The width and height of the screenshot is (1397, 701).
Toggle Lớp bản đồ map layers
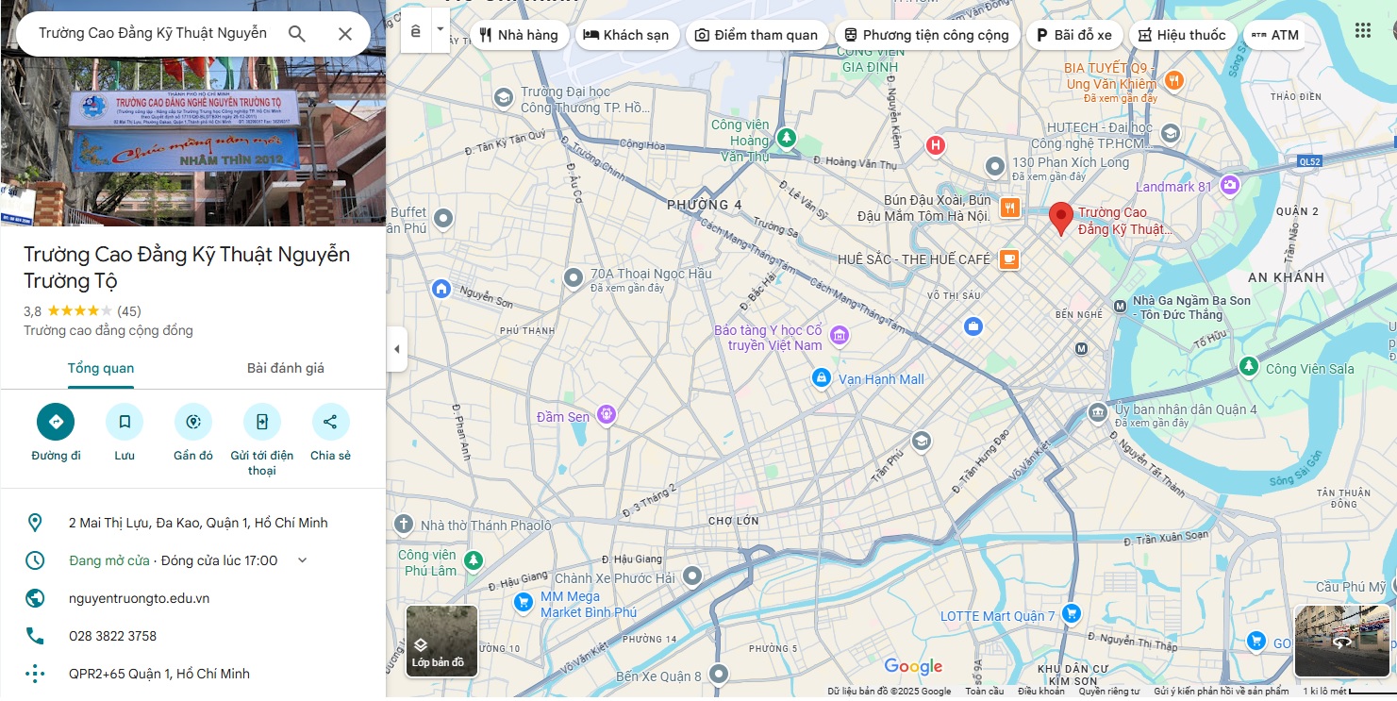[x=441, y=642]
